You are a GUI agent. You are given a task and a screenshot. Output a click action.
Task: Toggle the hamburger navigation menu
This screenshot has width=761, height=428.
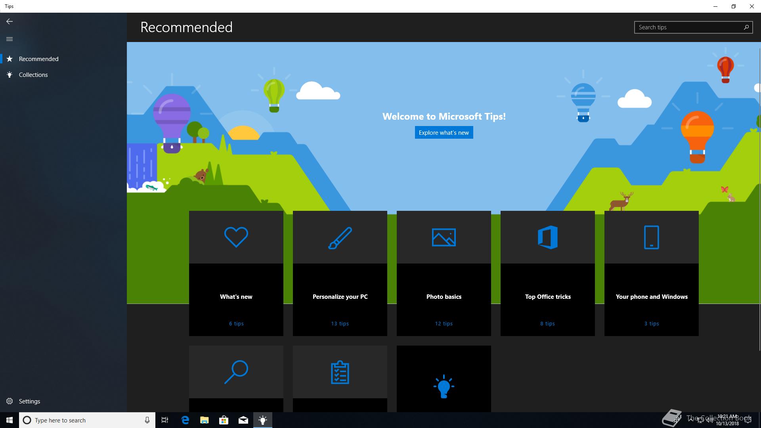10,39
